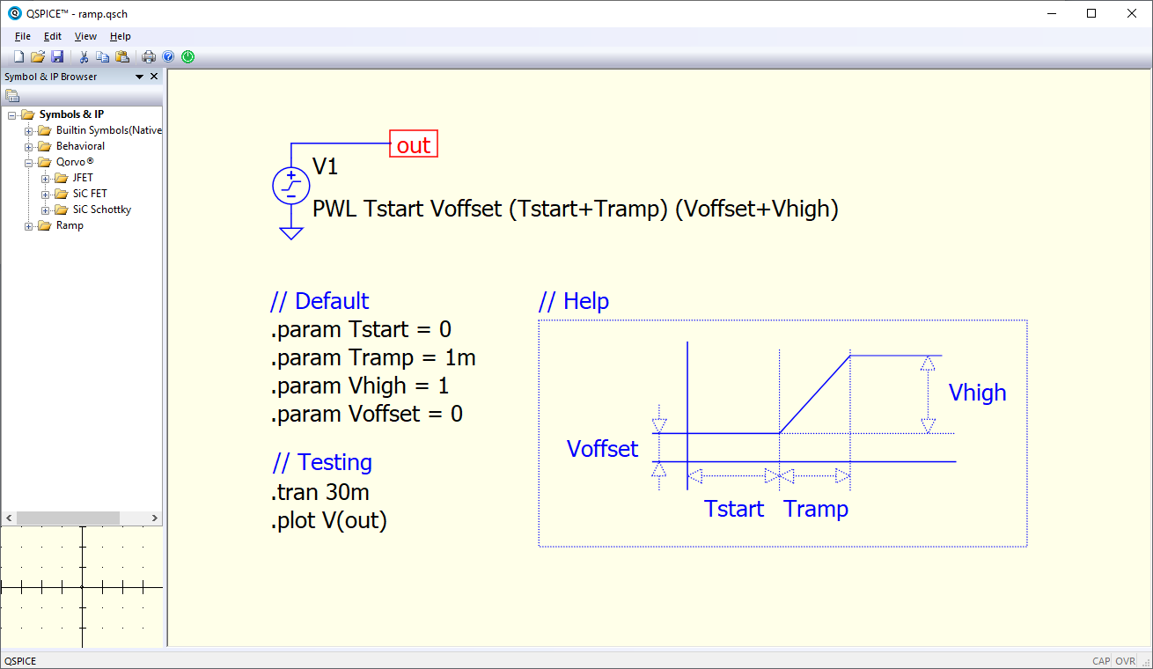Select the Tstart label in help diagram
This screenshot has width=1153, height=669.
[734, 509]
